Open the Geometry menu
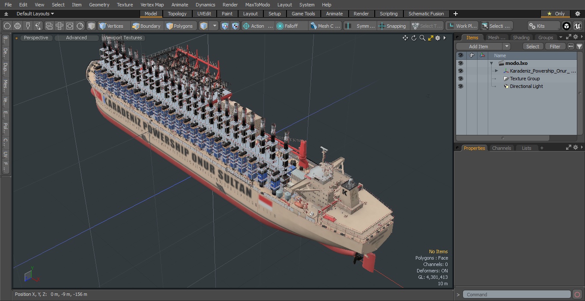Screen dimensions: 585x301 coord(99,5)
